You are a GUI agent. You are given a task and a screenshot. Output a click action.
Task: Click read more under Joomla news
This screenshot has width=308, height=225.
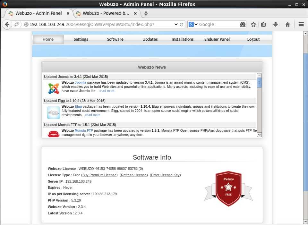pos(107,91)
